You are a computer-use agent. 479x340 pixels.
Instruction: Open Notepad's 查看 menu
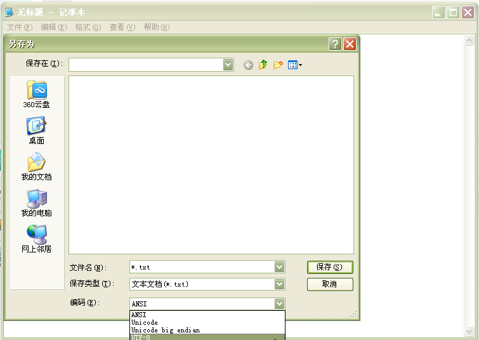122,27
